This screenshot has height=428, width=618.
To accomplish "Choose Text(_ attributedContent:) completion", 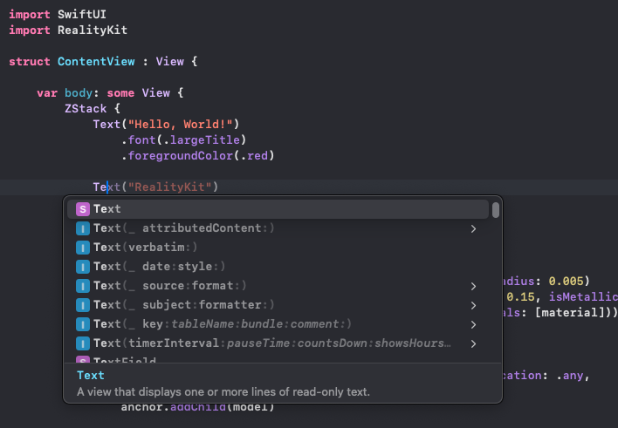I will coord(278,228).
